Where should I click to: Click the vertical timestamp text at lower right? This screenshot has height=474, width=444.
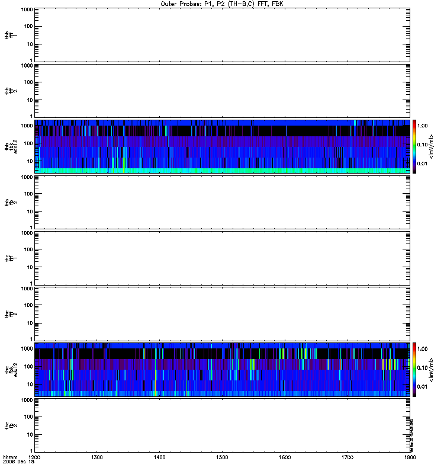click(x=411, y=435)
